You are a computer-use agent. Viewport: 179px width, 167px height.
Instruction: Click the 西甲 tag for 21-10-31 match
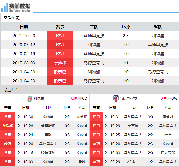[96, 117]
